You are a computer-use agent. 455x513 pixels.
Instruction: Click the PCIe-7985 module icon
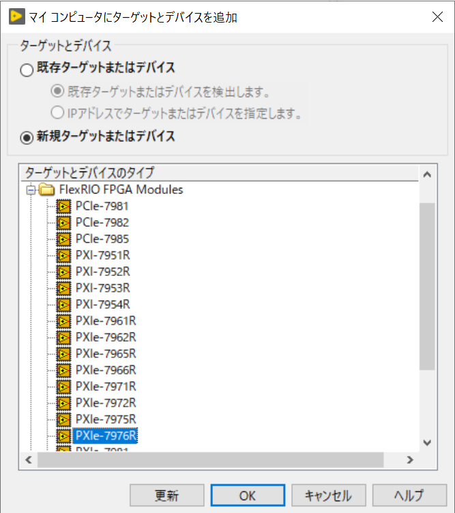(63, 239)
